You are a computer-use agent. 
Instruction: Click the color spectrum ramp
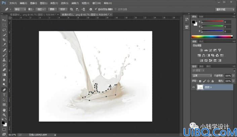coord(212,37)
